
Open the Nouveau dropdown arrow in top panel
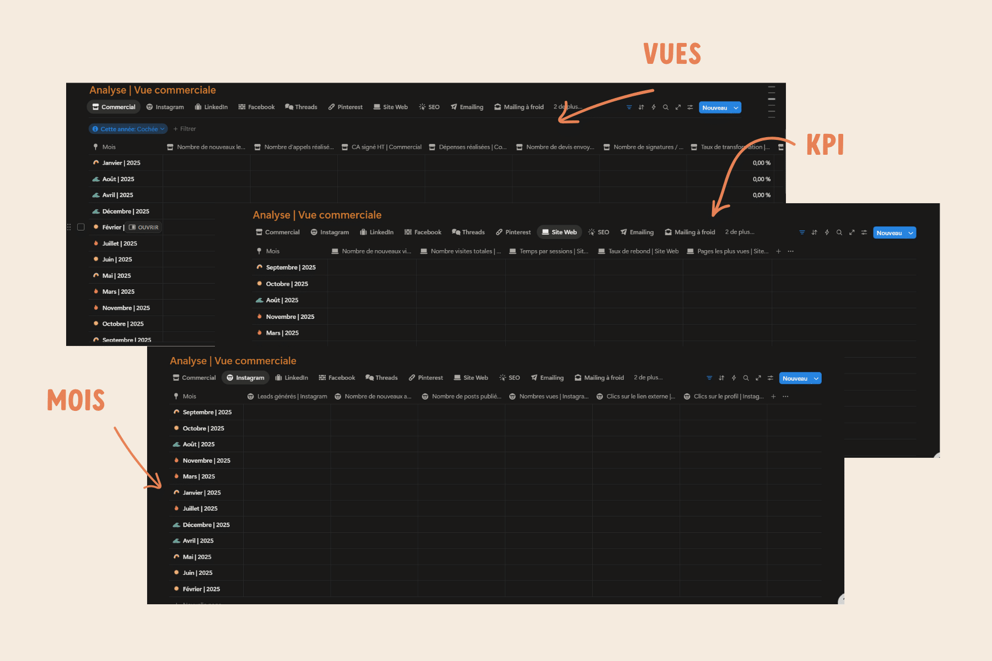coord(736,108)
